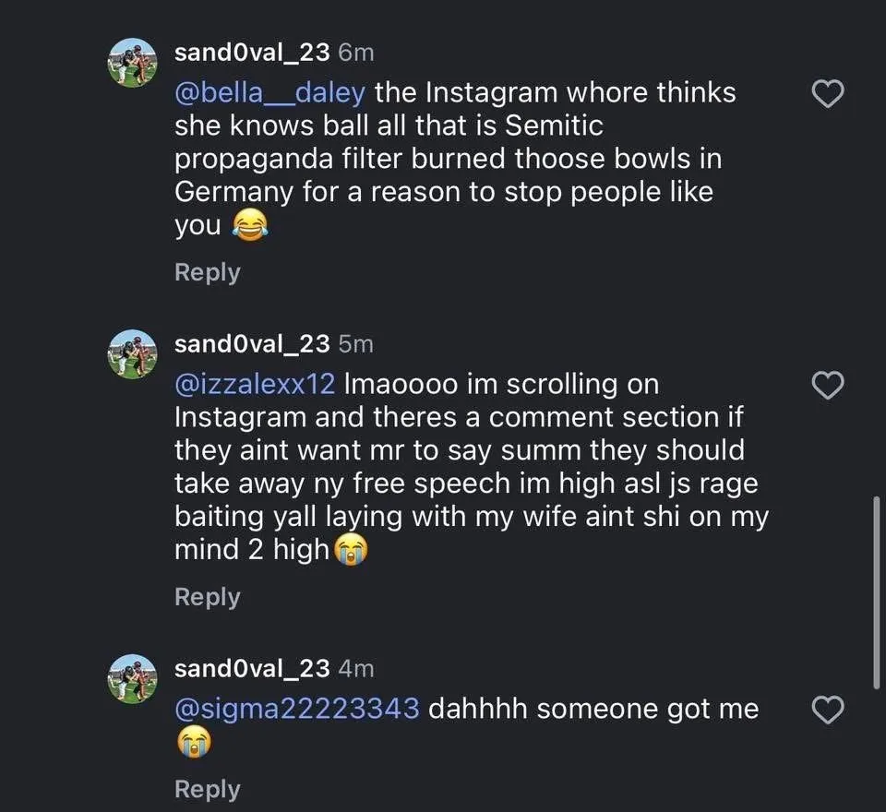
Task: Like the comment mentioning @izzalexx12
Action: (827, 386)
